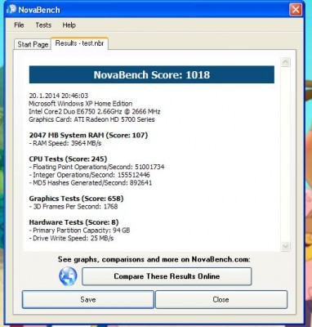Click the NovaBench Score: 1018 banner
The width and height of the screenshot is (312, 327).
[x=152, y=74]
